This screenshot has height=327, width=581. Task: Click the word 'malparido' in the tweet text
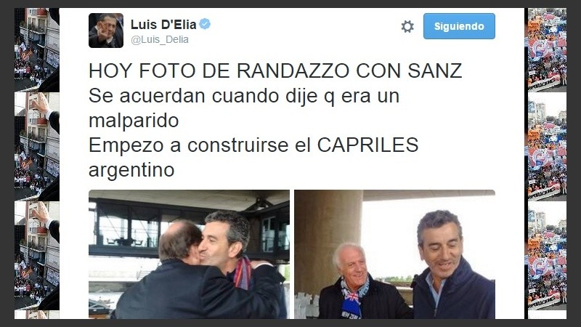pos(134,121)
